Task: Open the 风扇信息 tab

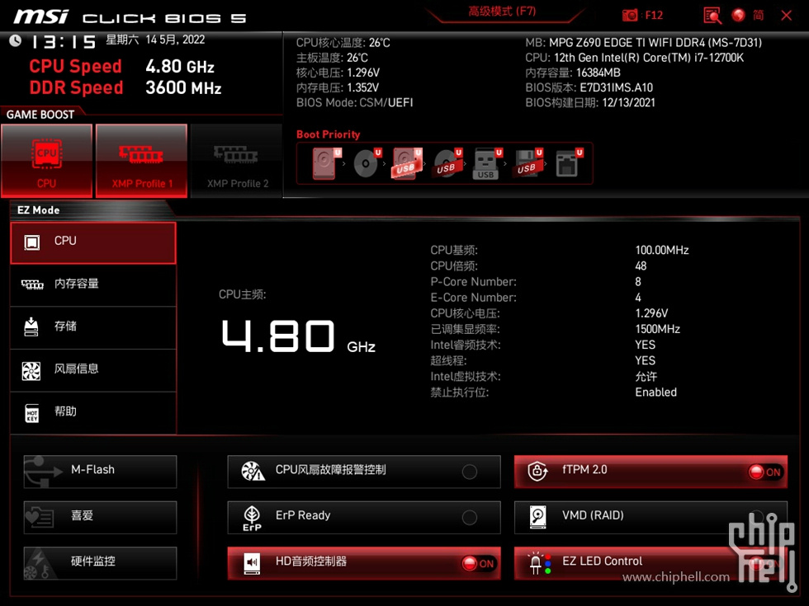Action: (x=93, y=370)
